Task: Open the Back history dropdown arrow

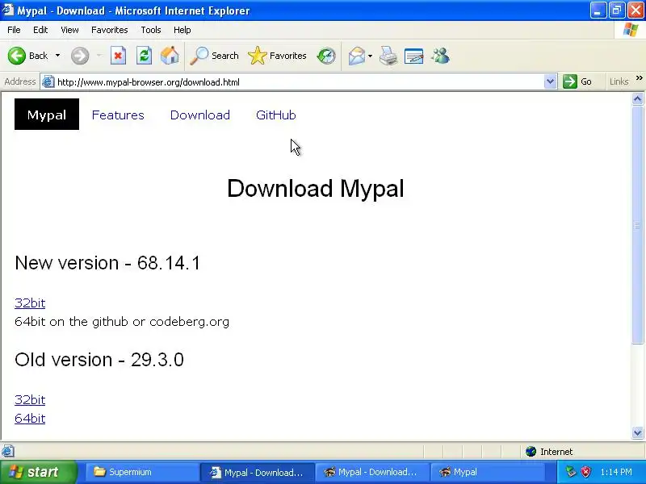Action: point(57,56)
